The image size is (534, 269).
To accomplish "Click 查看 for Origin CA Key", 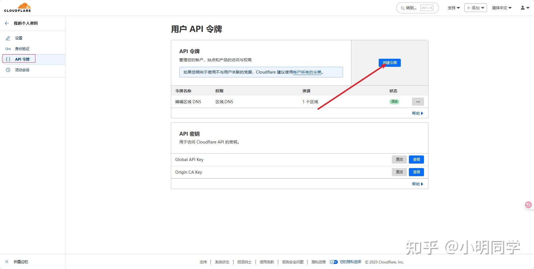I will 416,172.
